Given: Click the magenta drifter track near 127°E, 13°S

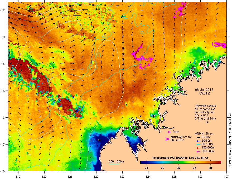Looking at the screenshot, I should (x=219, y=45).
